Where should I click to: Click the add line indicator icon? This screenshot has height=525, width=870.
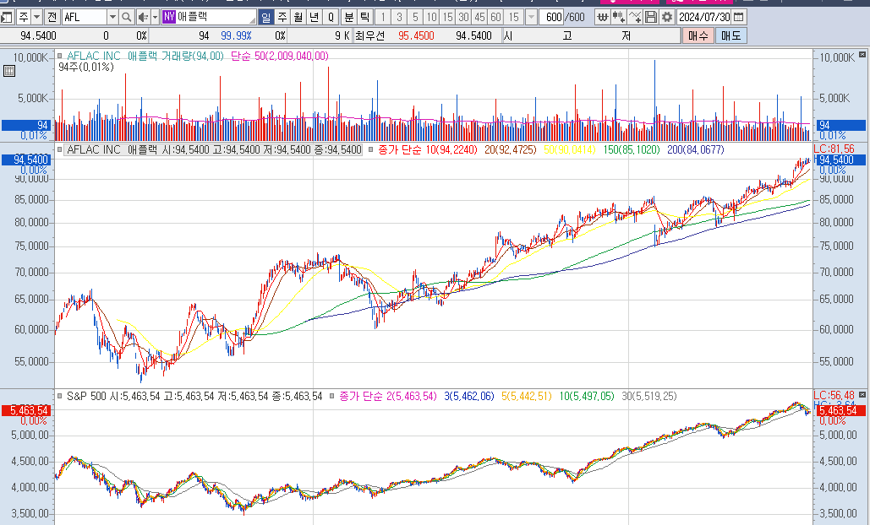(x=635, y=17)
